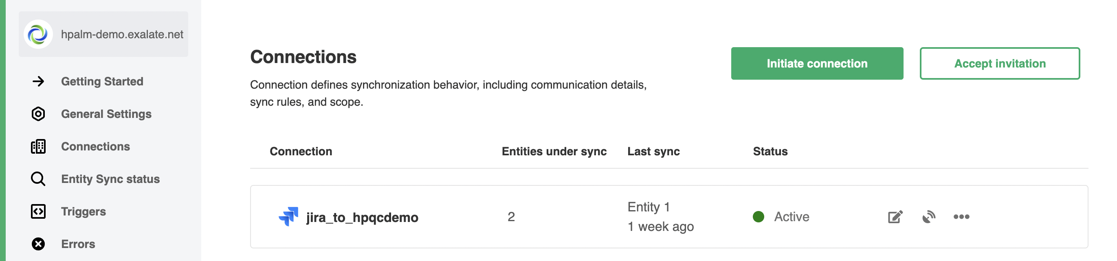Open the three-dots more actions menu

(961, 217)
